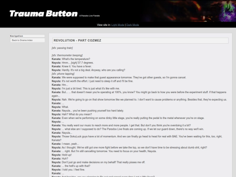Viewport: 236px width, 177px height.
Task: Click line 'I told you. I feel fine.'
Action: coord(68,170)
